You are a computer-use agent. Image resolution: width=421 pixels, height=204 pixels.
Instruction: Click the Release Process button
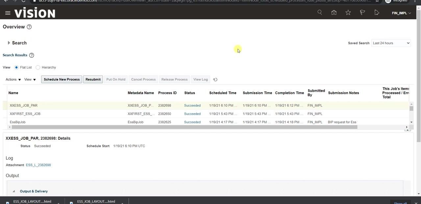174,79
